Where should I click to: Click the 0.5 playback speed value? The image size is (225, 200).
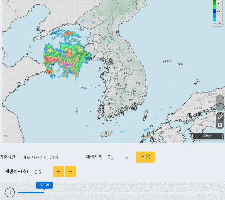coord(38,172)
